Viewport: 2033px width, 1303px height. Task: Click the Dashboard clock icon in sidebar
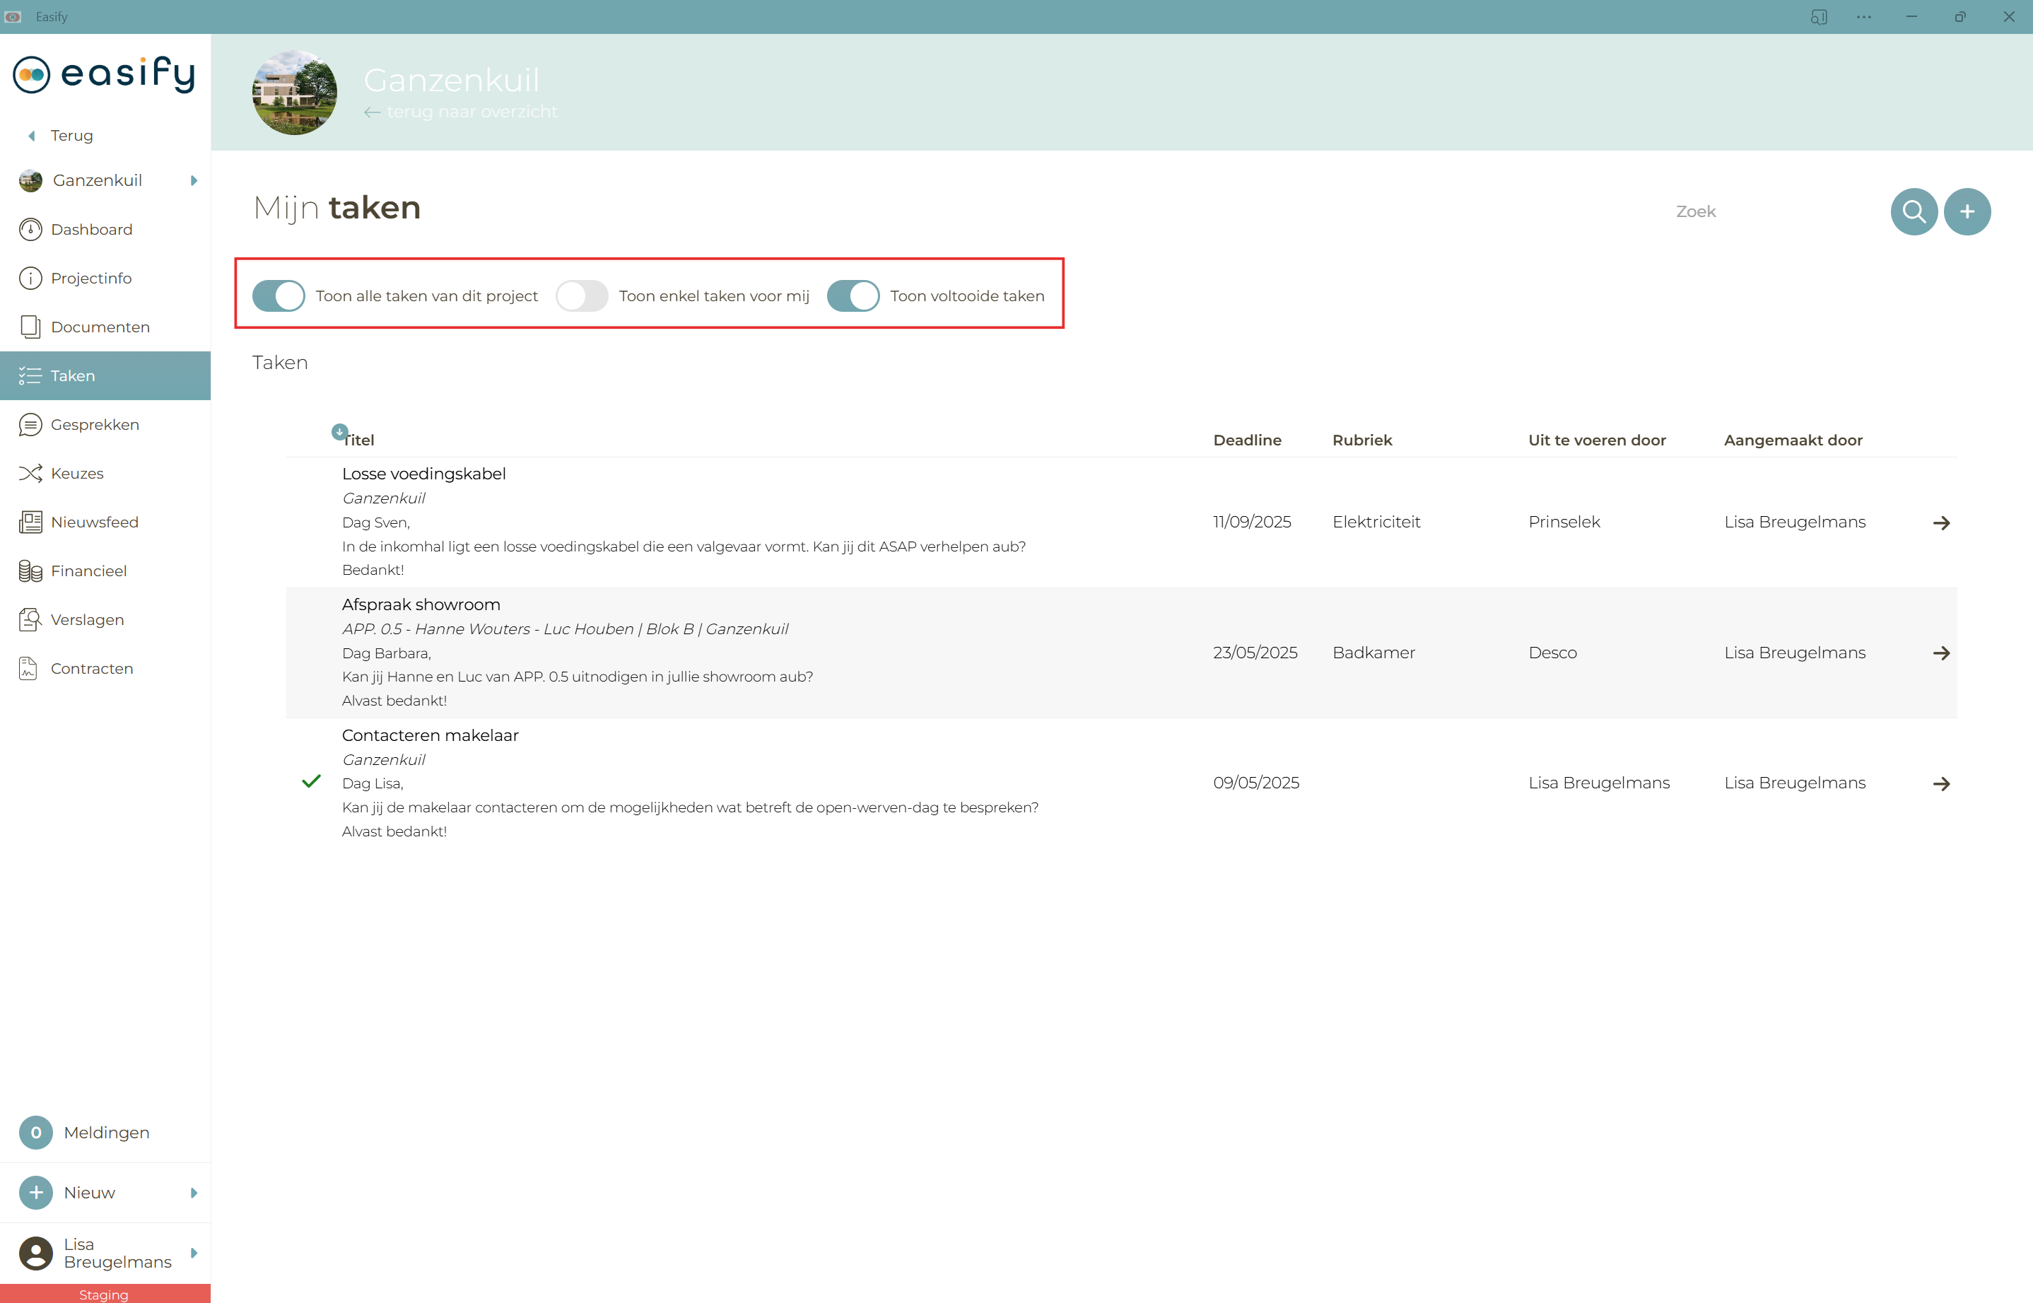(x=30, y=229)
